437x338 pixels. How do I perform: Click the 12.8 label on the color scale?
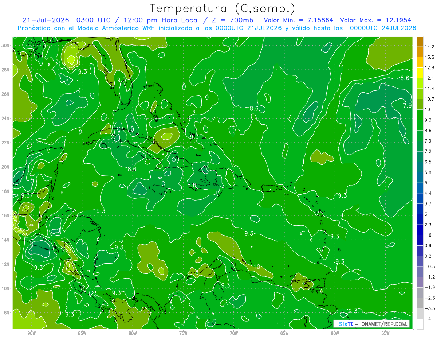[429, 68]
